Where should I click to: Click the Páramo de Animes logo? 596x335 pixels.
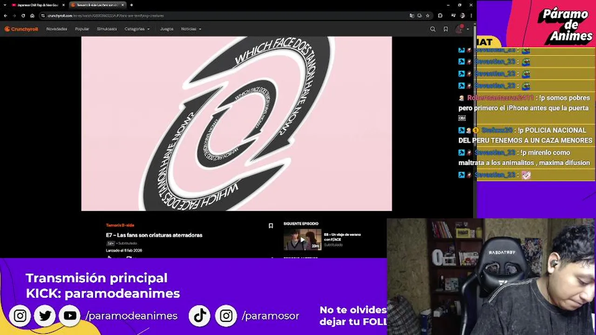[565, 26]
